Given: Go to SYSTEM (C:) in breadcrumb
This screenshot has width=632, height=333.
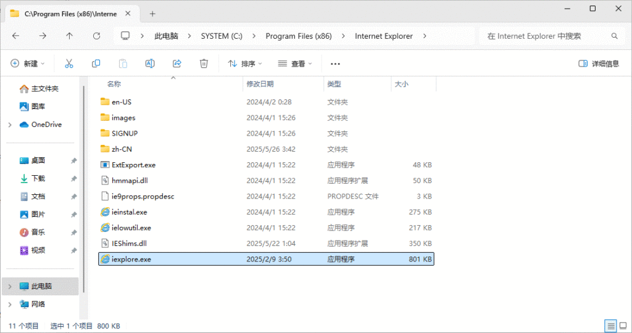Looking at the screenshot, I should coord(222,36).
